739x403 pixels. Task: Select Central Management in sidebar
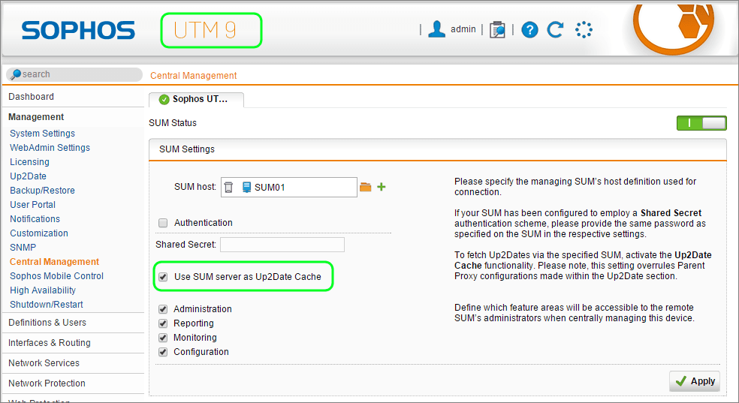(x=54, y=262)
